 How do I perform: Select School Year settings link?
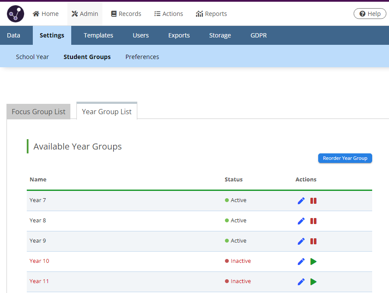tap(32, 57)
